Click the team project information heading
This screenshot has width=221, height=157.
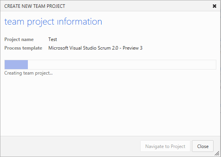[53, 22]
